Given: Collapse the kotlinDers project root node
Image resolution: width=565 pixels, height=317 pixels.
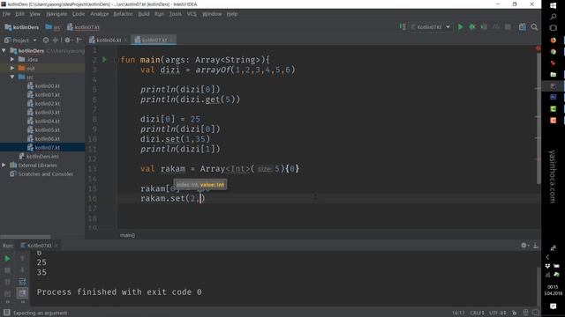Looking at the screenshot, I should coord(4,51).
